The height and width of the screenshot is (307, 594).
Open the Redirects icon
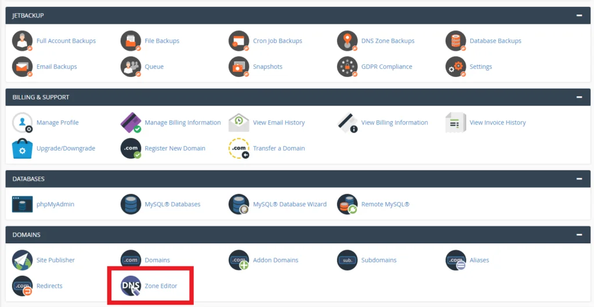pos(23,286)
